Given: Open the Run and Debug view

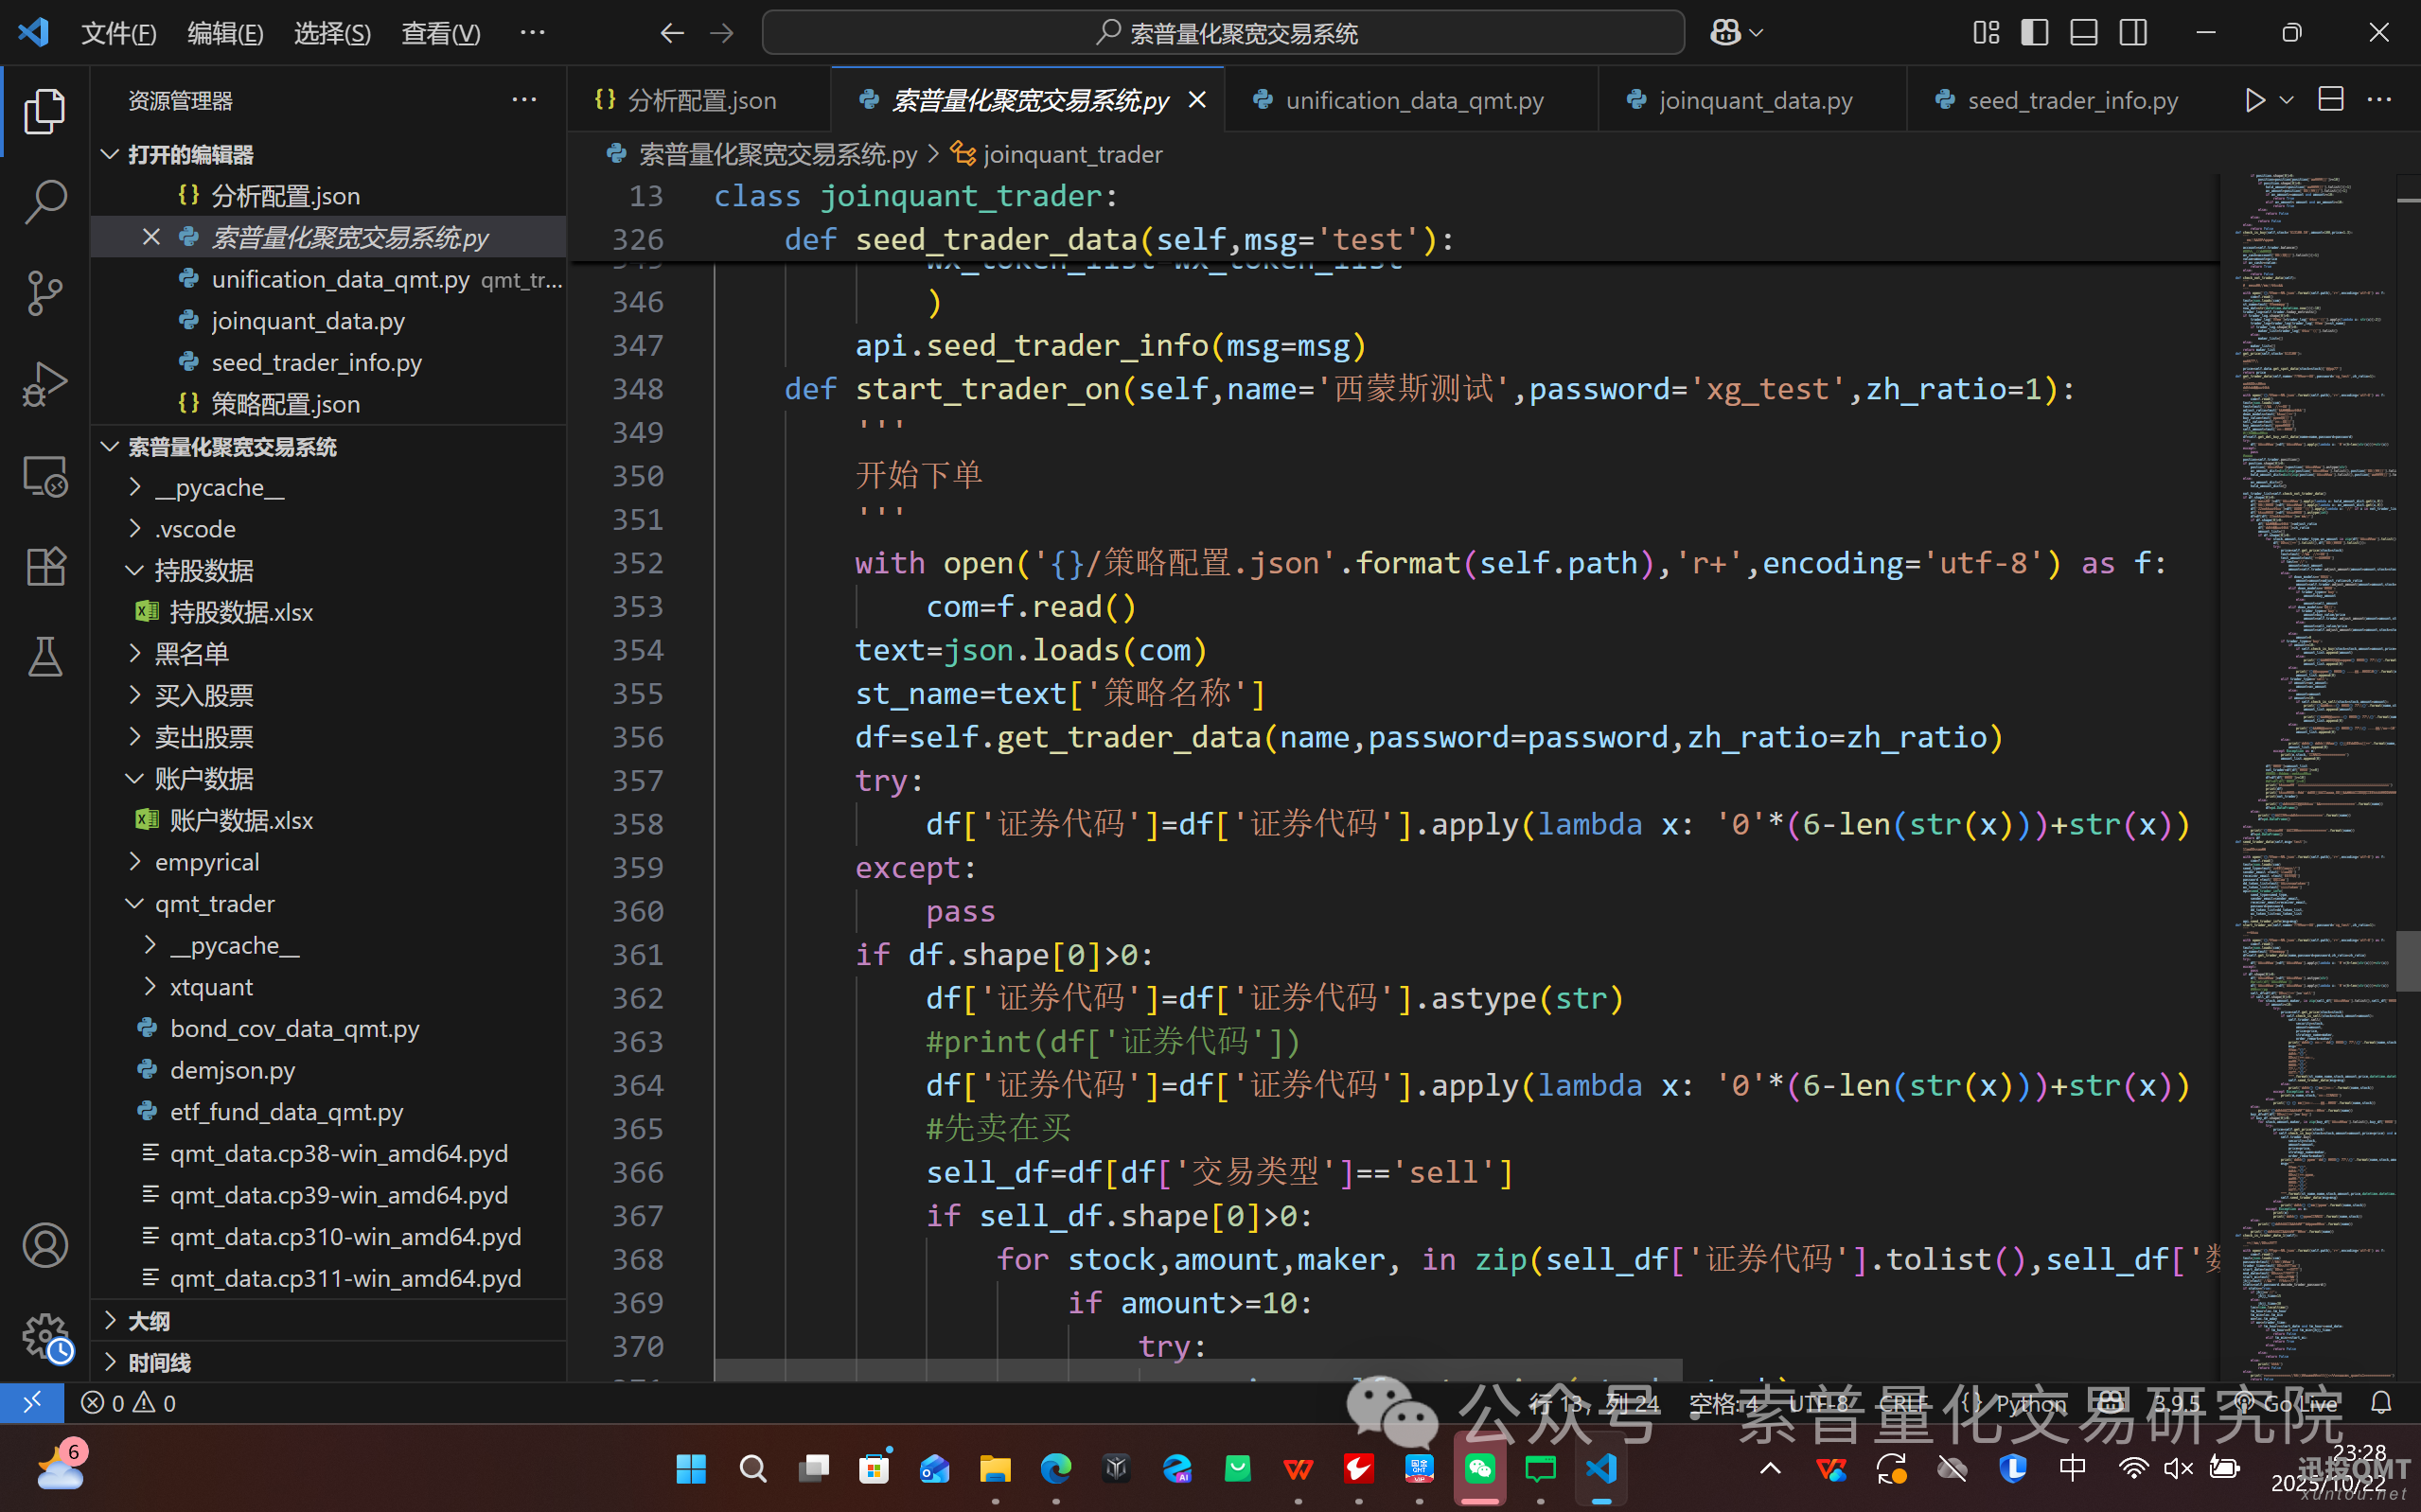Looking at the screenshot, I should 45,384.
